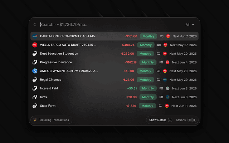Click the Monthly badge on Interest Paid row
The height and width of the screenshot is (143, 229).
coord(148,88)
